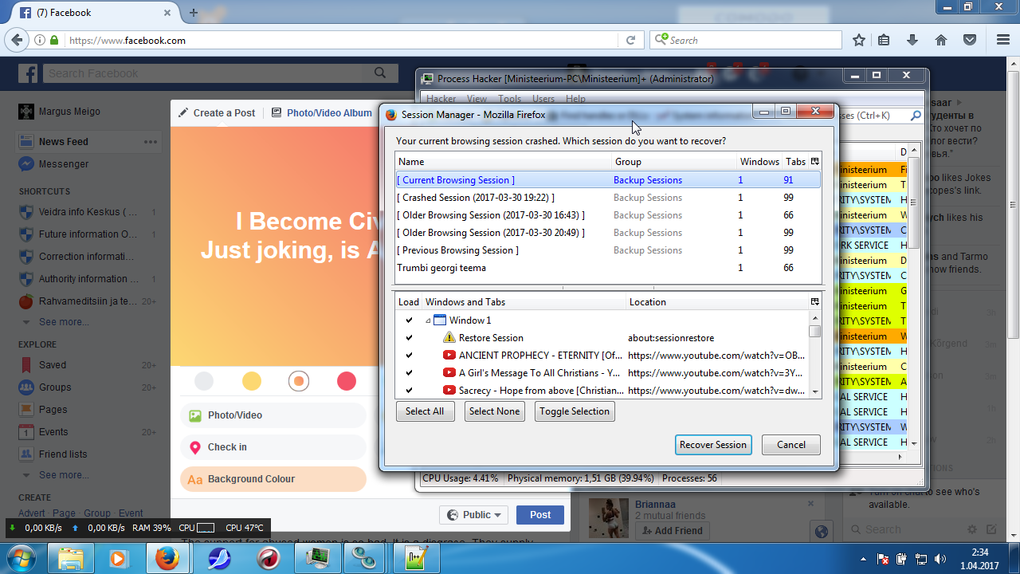Image resolution: width=1020 pixels, height=574 pixels.
Task: Click the Windows Start button
Action: [22, 557]
